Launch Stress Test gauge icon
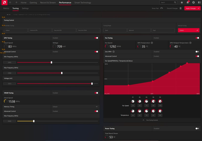 (x=162, y=8)
